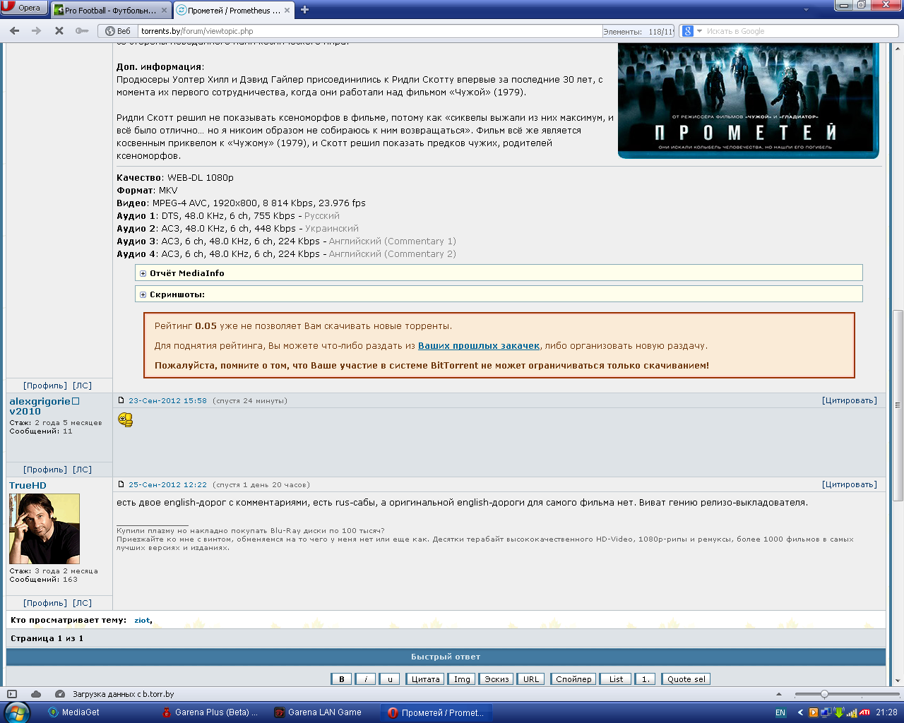Focus the torrents.by address field

point(370,31)
